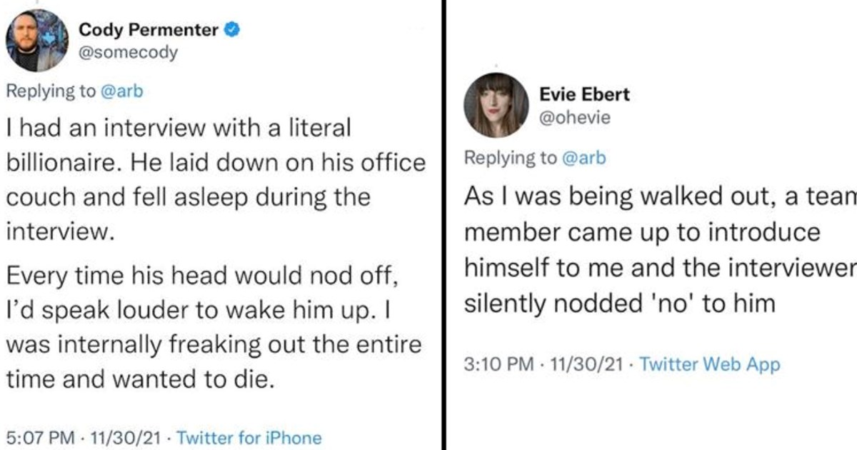The height and width of the screenshot is (450, 857).
Task: Click the 11/30/21 date on Cody's tweet
Action: coord(124,437)
